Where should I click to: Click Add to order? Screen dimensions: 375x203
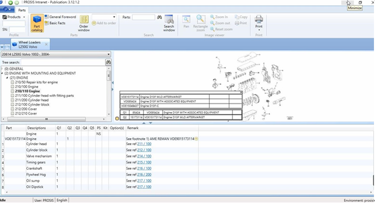(x=104, y=23)
